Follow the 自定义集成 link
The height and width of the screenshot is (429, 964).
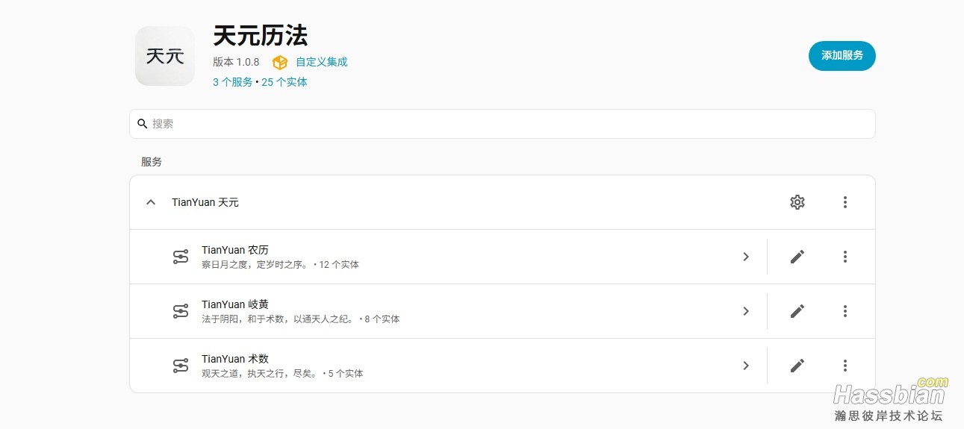[322, 62]
